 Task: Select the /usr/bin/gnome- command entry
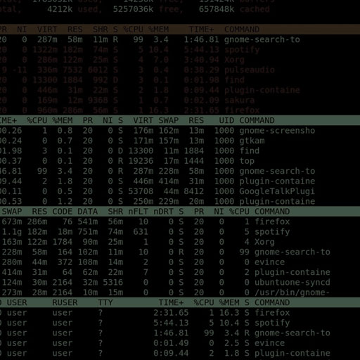(x=292, y=292)
